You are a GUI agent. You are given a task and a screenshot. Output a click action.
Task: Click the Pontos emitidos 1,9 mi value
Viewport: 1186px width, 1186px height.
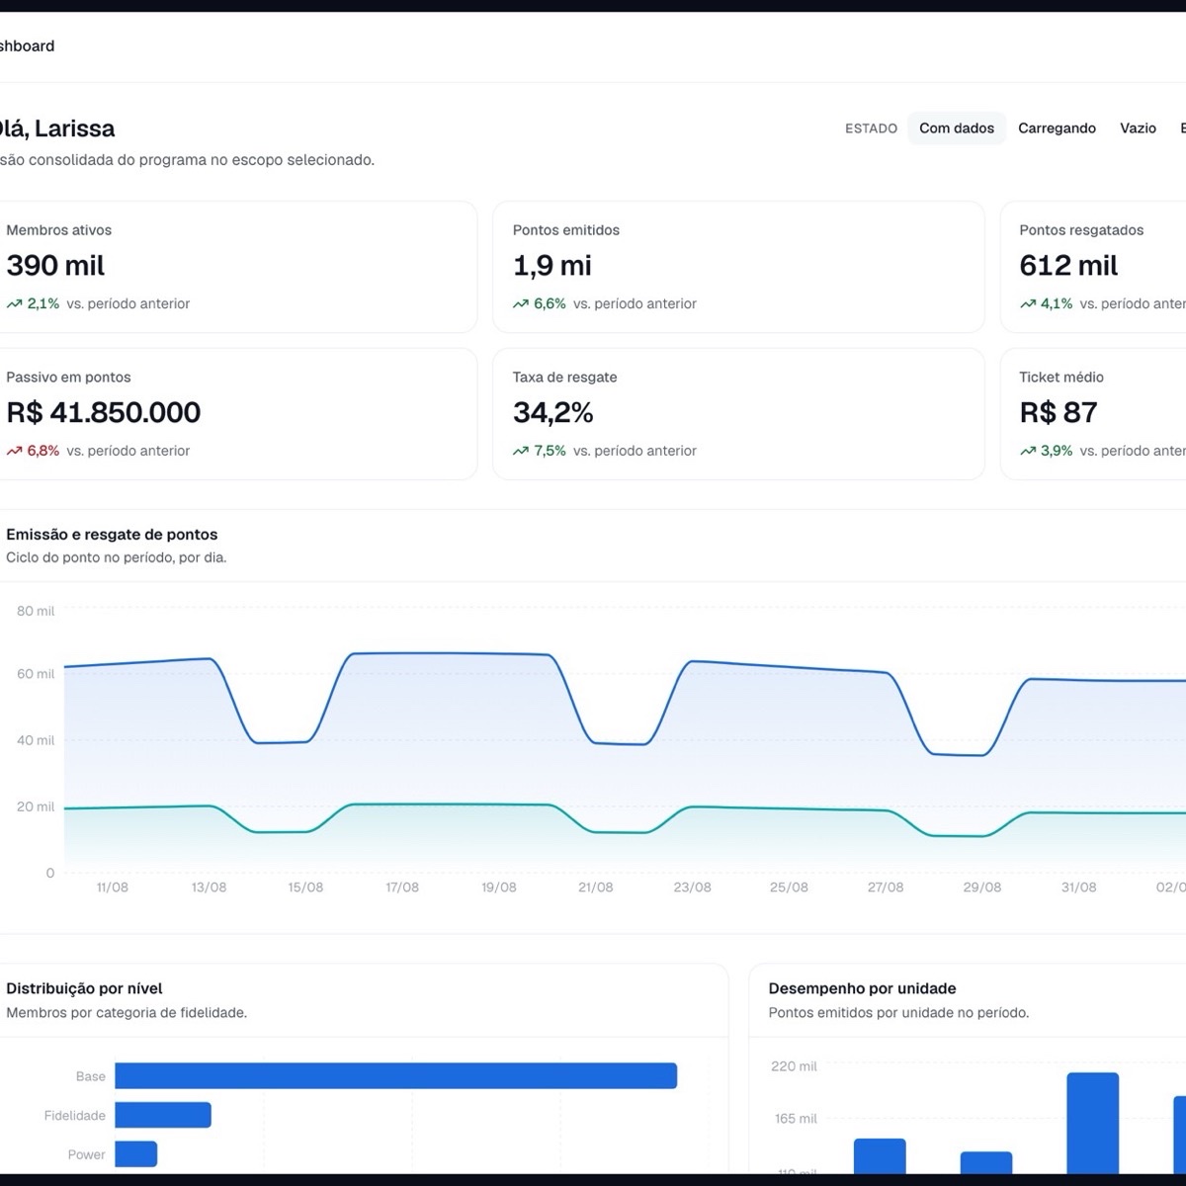click(552, 266)
